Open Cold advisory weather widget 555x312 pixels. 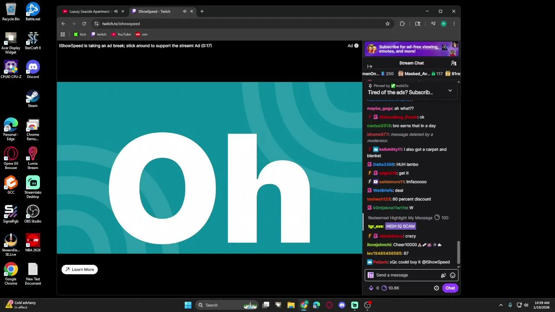tap(20, 305)
